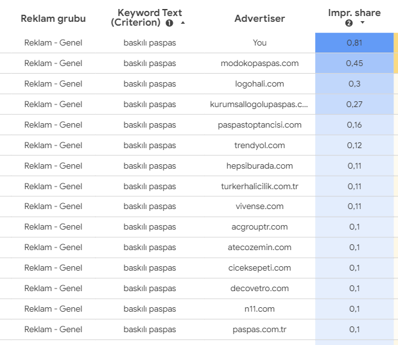Select the Reklam grubu column header
The height and width of the screenshot is (345, 398).
click(53, 19)
